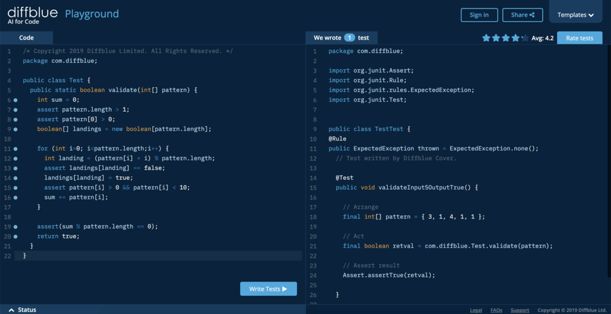
Task: Submit rating with Rate tests
Action: click(x=579, y=38)
